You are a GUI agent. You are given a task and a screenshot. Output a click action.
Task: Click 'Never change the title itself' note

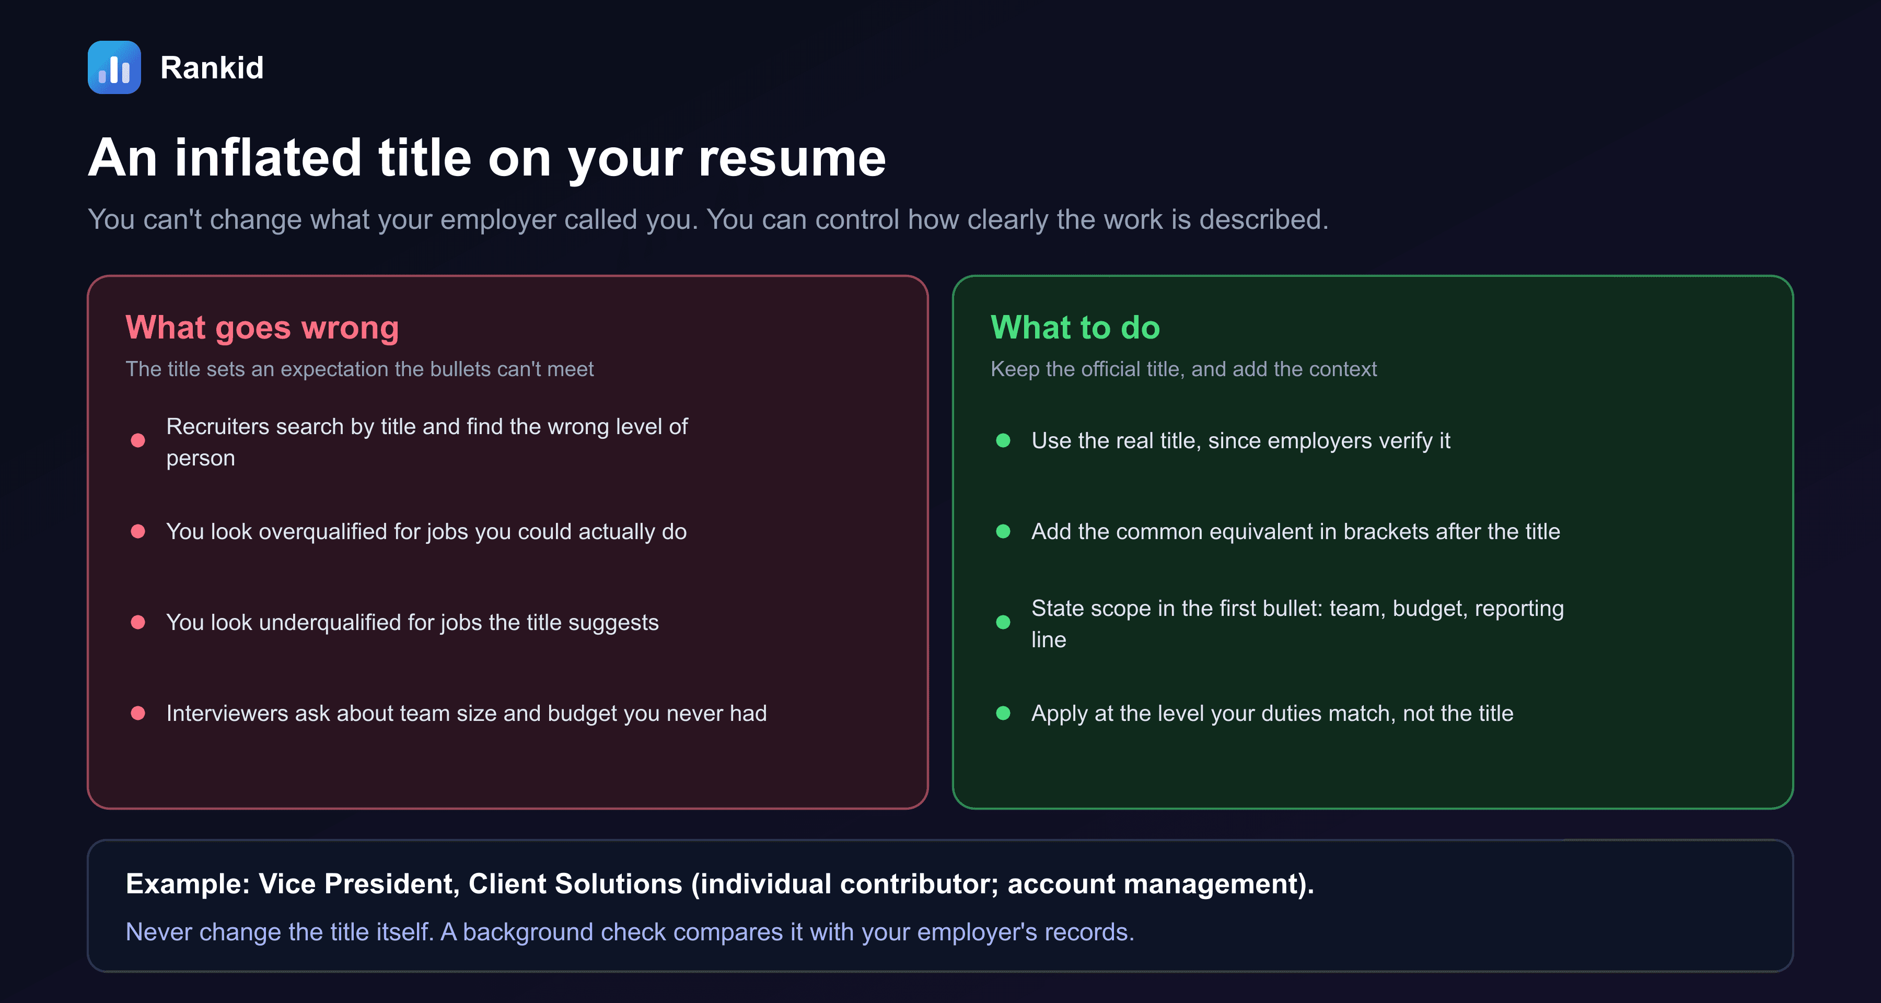[630, 931]
